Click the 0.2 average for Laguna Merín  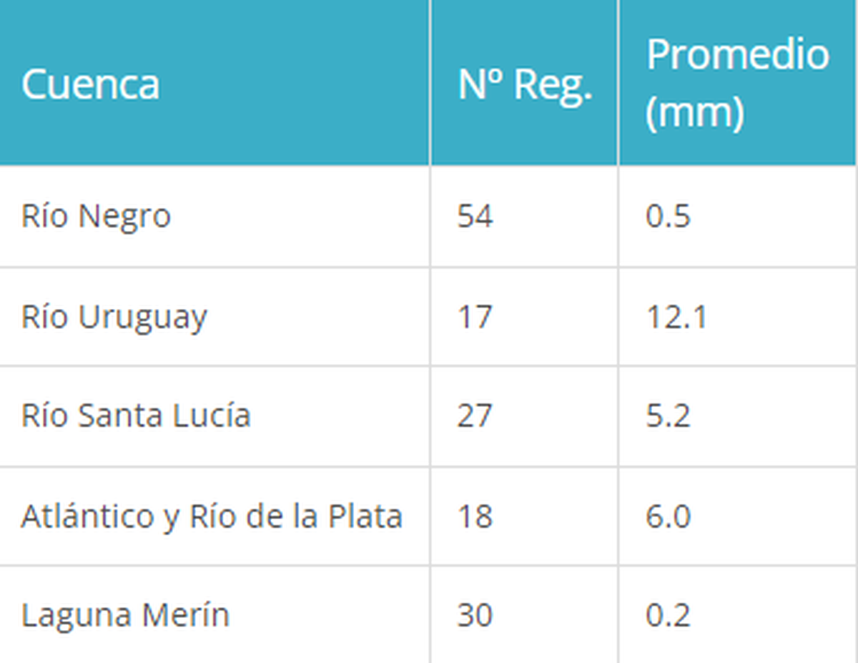(668, 615)
